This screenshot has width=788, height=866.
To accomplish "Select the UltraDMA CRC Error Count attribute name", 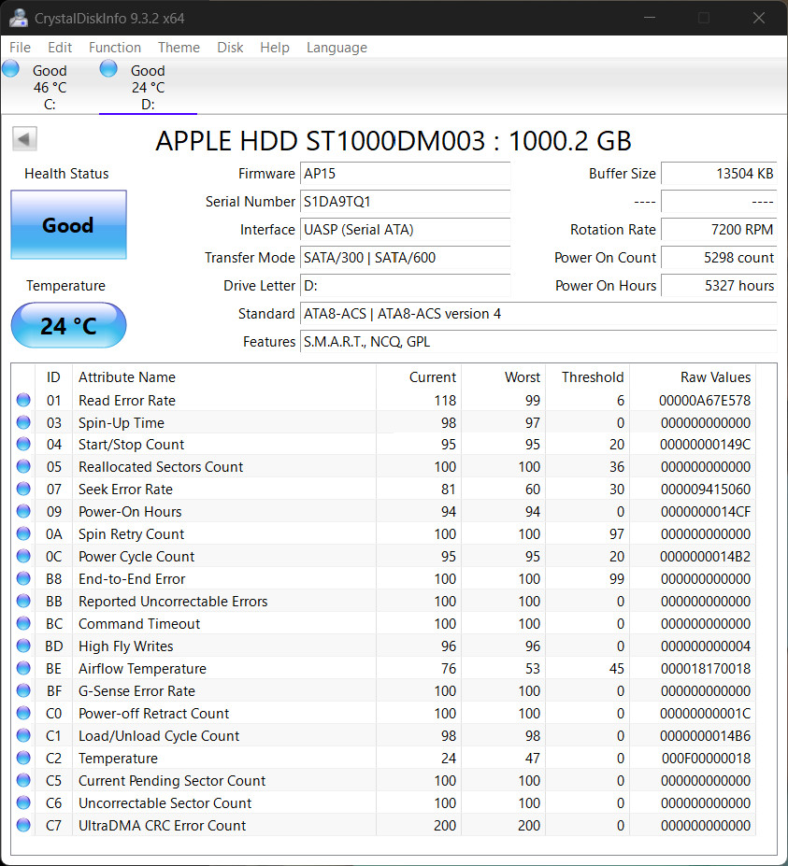I will click(162, 826).
